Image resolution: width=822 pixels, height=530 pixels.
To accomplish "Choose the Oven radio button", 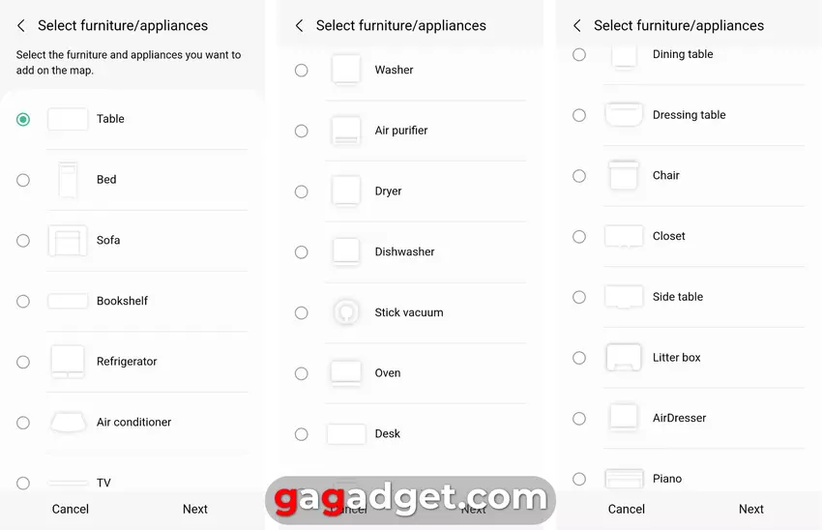I will pyautogui.click(x=302, y=373).
